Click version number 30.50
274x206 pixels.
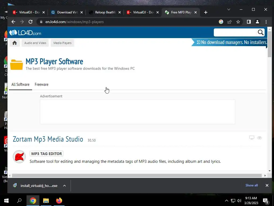coord(92,140)
